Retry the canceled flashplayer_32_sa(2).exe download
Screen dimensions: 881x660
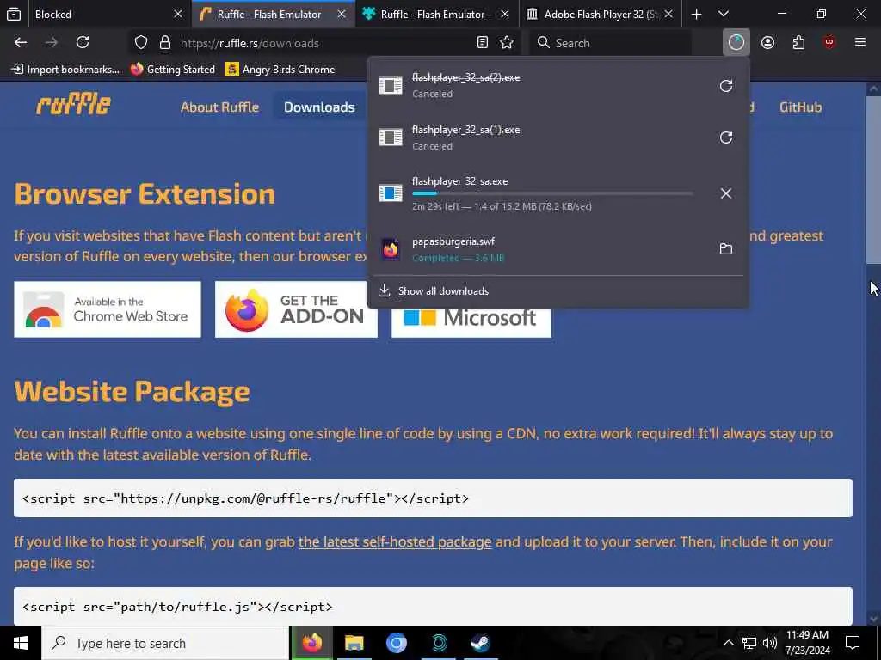pyautogui.click(x=726, y=86)
